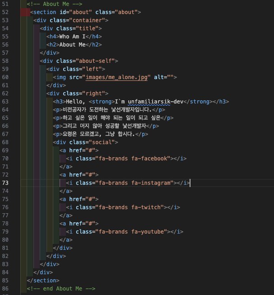274x295 pixels.
Task: Click line number 52 in the gutter
Action: (x=5, y=12)
